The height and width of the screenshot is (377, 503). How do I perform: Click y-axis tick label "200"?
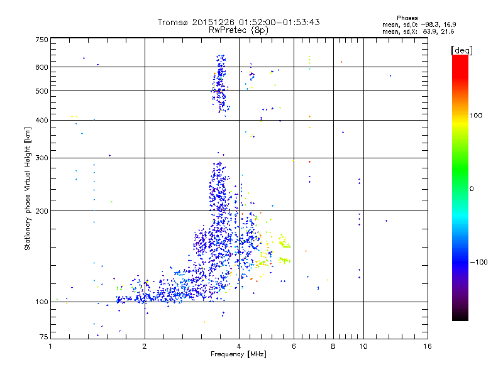pos(41,211)
